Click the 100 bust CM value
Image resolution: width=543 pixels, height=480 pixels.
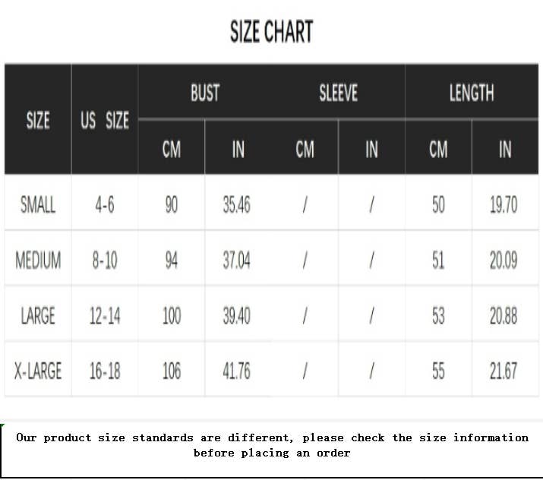tap(172, 315)
